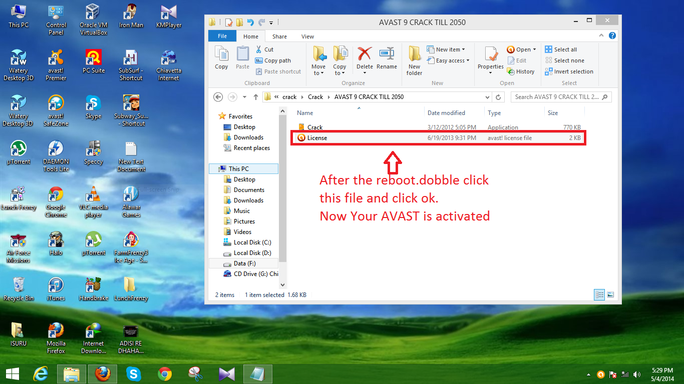Viewport: 684px width, 384px height.
Task: Click the Cut command in Clipboard group
Action: click(x=265, y=49)
